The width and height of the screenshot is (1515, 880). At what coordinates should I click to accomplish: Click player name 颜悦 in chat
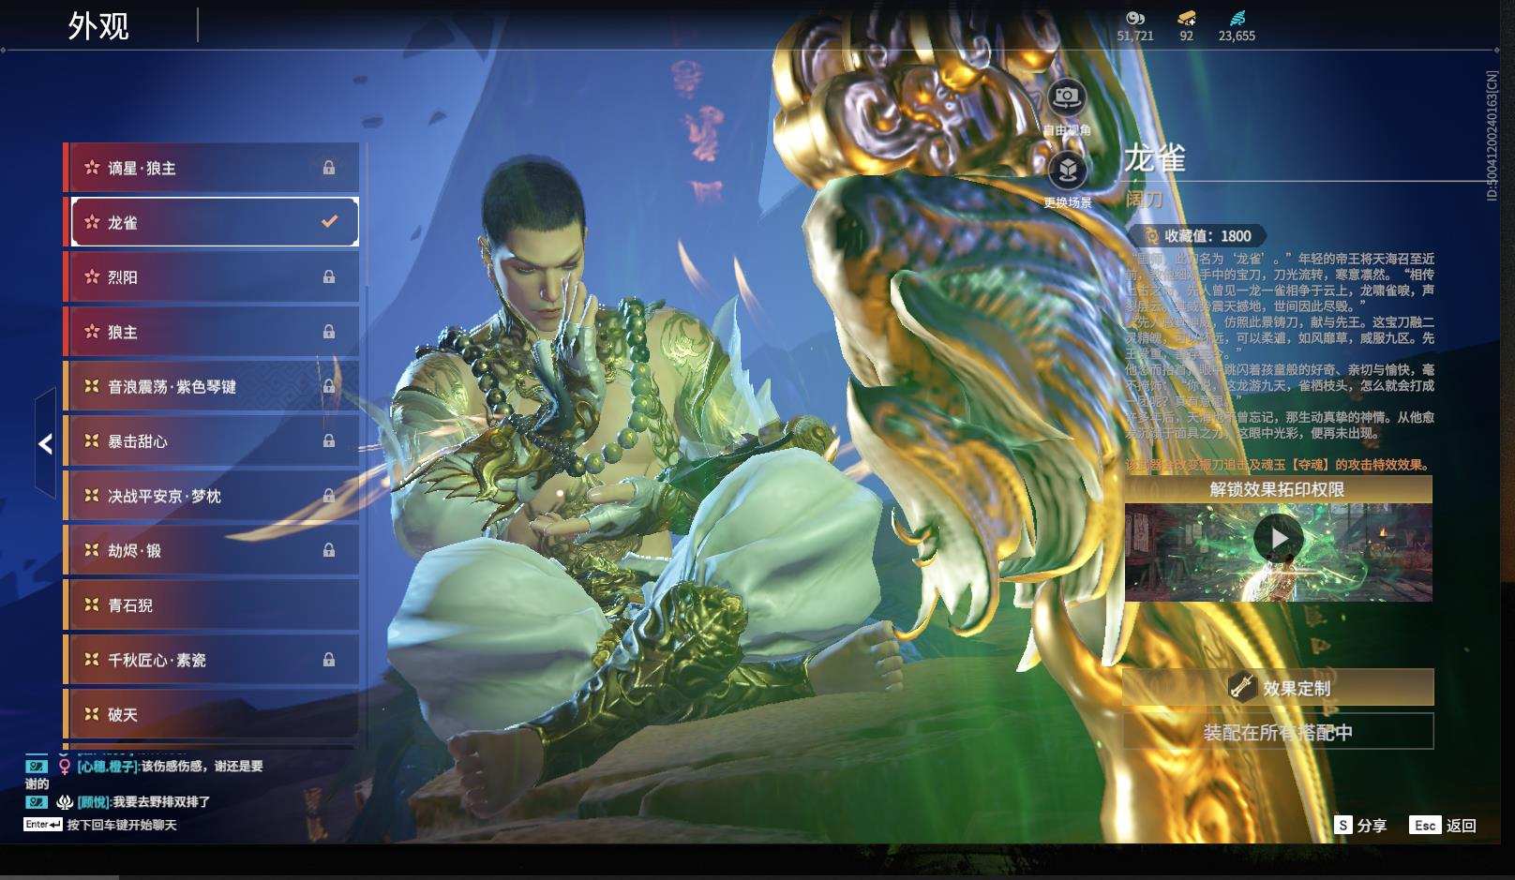(x=94, y=802)
